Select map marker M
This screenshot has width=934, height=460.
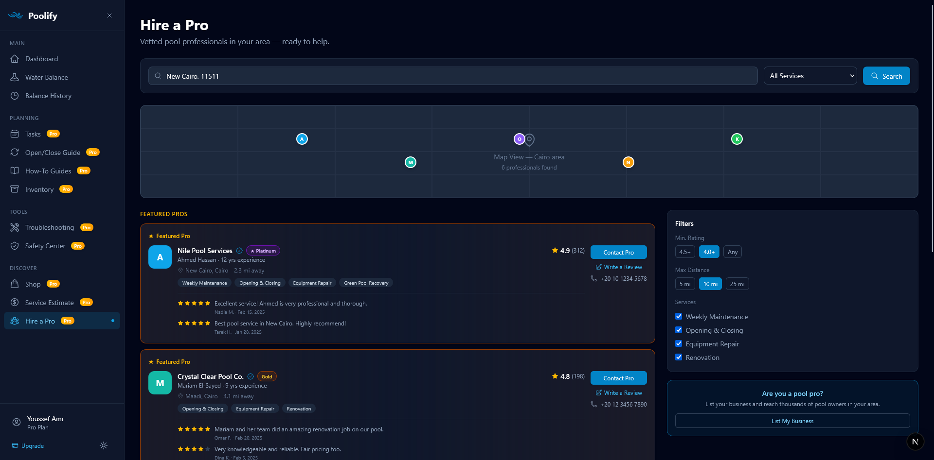[x=411, y=162]
